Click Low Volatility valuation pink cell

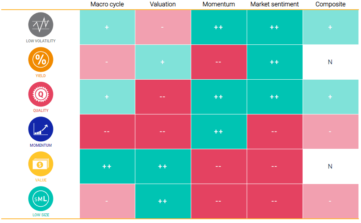point(163,27)
